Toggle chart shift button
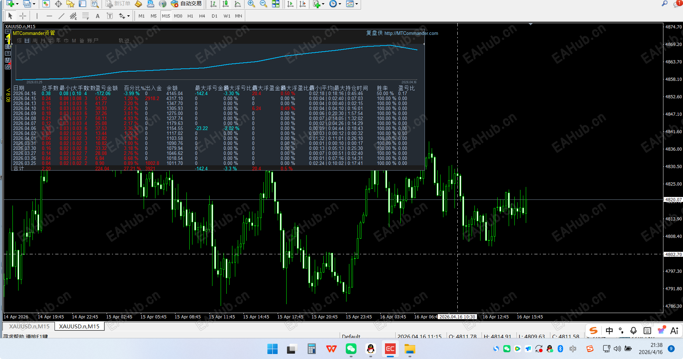 pos(302,4)
